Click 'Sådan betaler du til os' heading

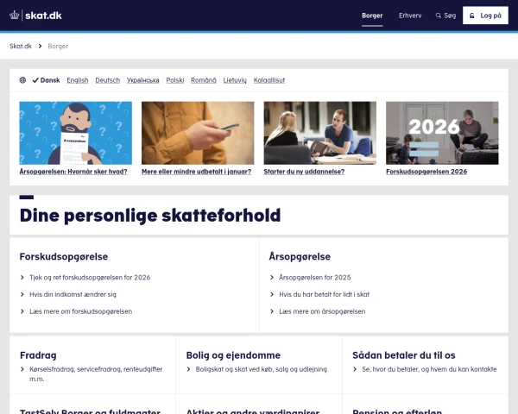tap(404, 355)
